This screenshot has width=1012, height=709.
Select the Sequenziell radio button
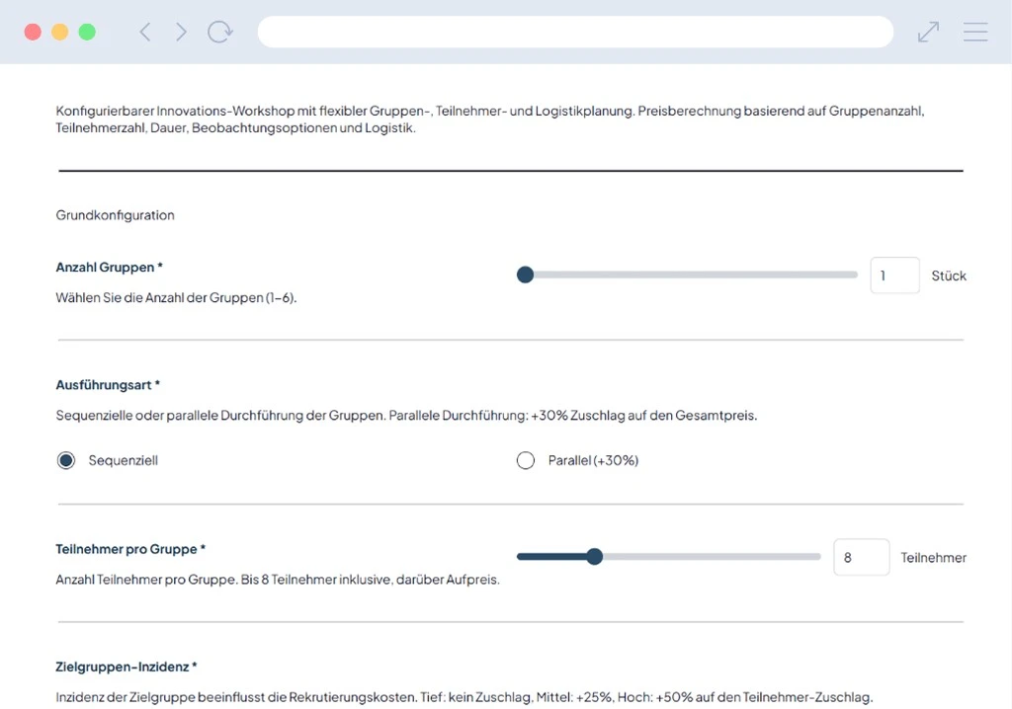[x=66, y=460]
